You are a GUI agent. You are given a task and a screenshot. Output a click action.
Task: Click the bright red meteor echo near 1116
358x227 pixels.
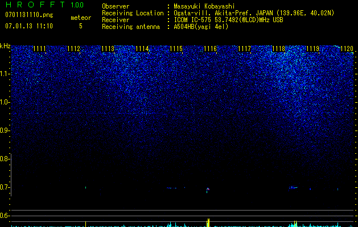click(x=208, y=189)
